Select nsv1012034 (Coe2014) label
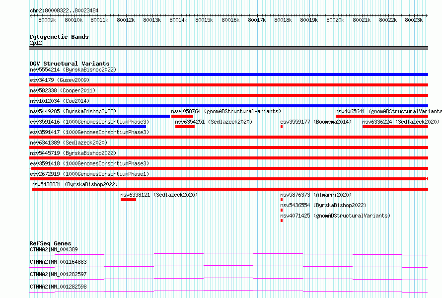 tap(60, 101)
